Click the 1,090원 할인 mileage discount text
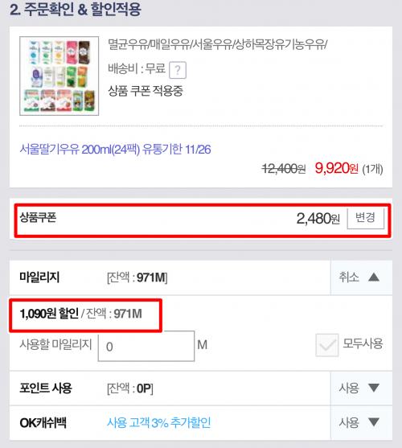402x448 pixels. click(49, 314)
